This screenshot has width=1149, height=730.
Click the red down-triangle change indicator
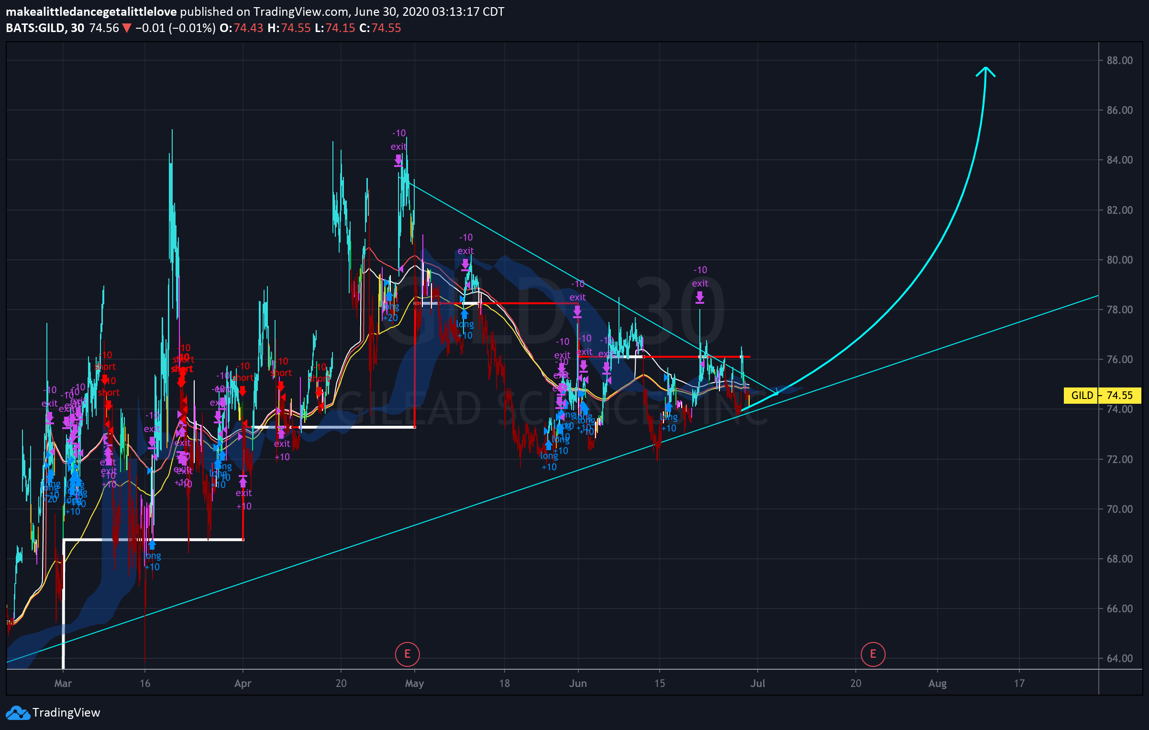pos(127,28)
